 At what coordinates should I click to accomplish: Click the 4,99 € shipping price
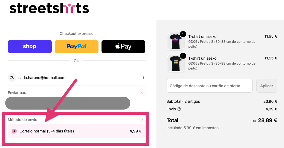135,131
